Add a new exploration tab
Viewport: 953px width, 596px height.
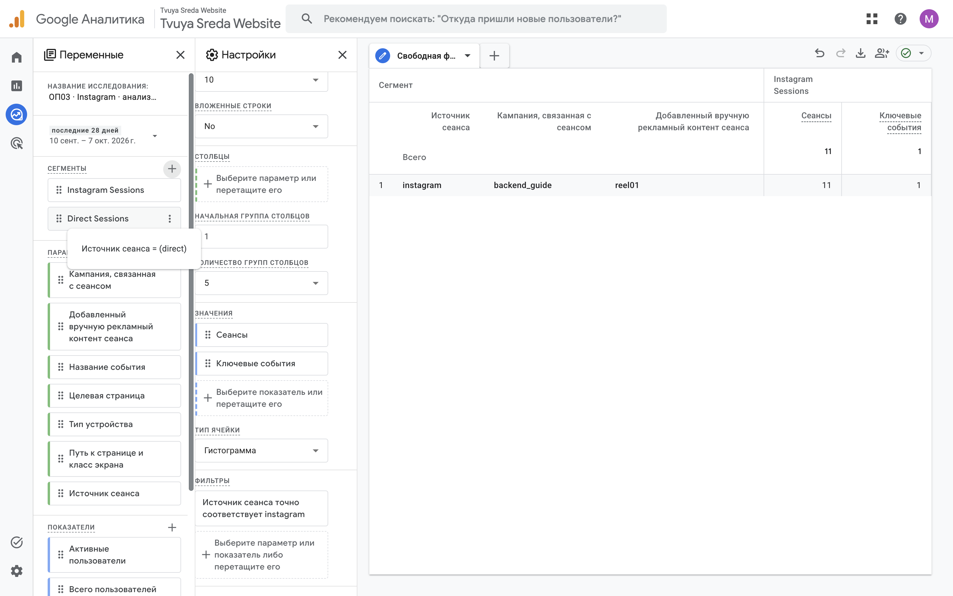[494, 56]
